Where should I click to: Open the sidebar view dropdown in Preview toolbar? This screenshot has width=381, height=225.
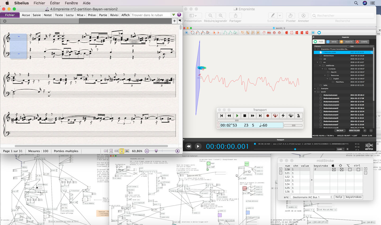(x=193, y=16)
